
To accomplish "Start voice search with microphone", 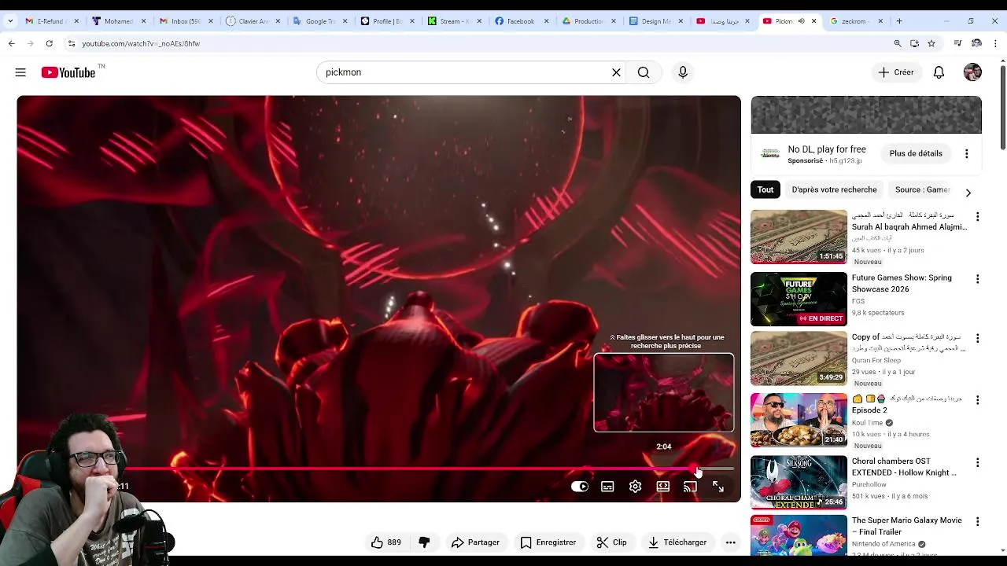I will 683,72.
